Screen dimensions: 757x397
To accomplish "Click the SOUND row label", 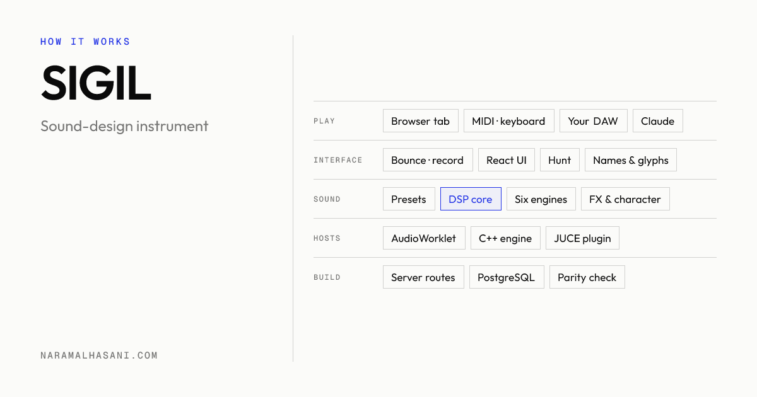I will point(327,199).
